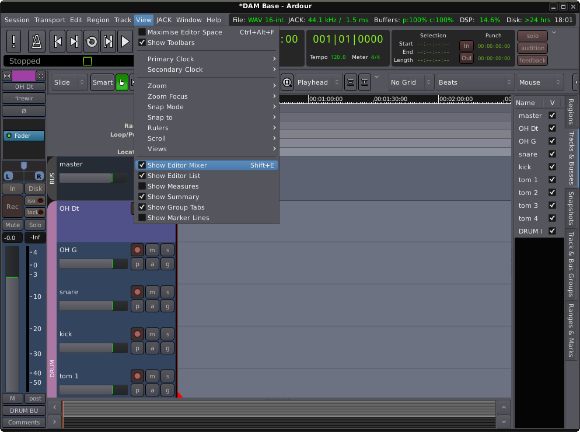Open the No Grid snap dropdown
The image size is (580, 432).
point(410,82)
